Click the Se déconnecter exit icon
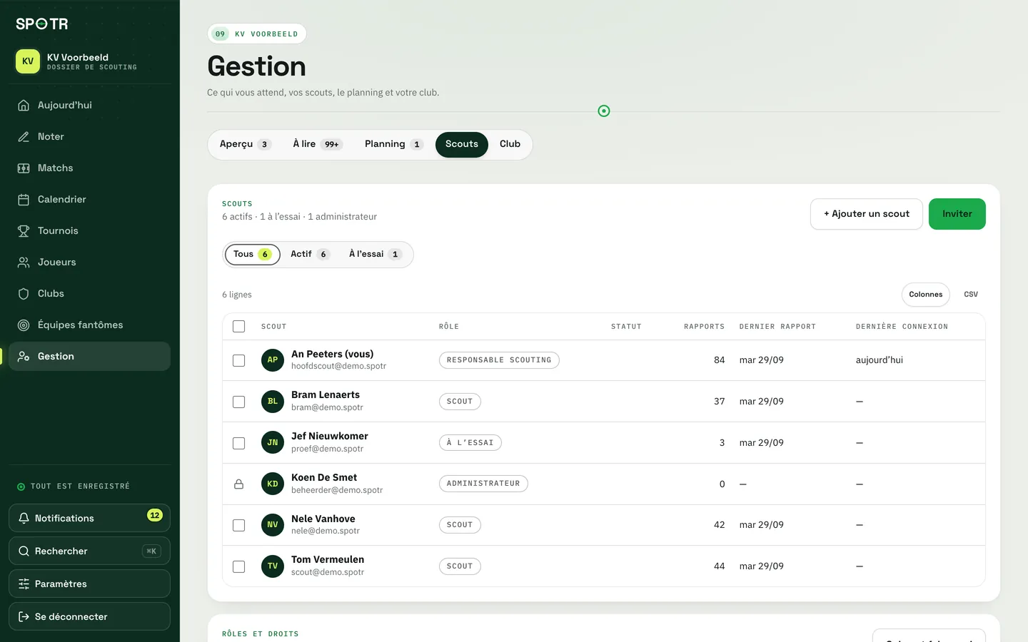The width and height of the screenshot is (1028, 642). coord(24,616)
